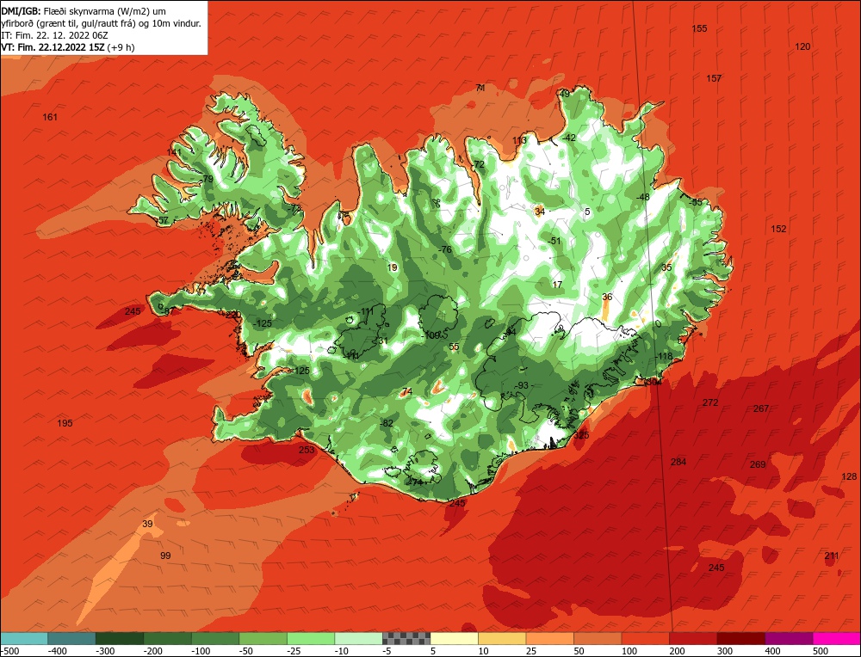Viewport: 861px width, 657px height.
Task: Click the title line 'DMI/IGB: Flæði skynvarma (W/m2) um'
Action: pos(84,11)
